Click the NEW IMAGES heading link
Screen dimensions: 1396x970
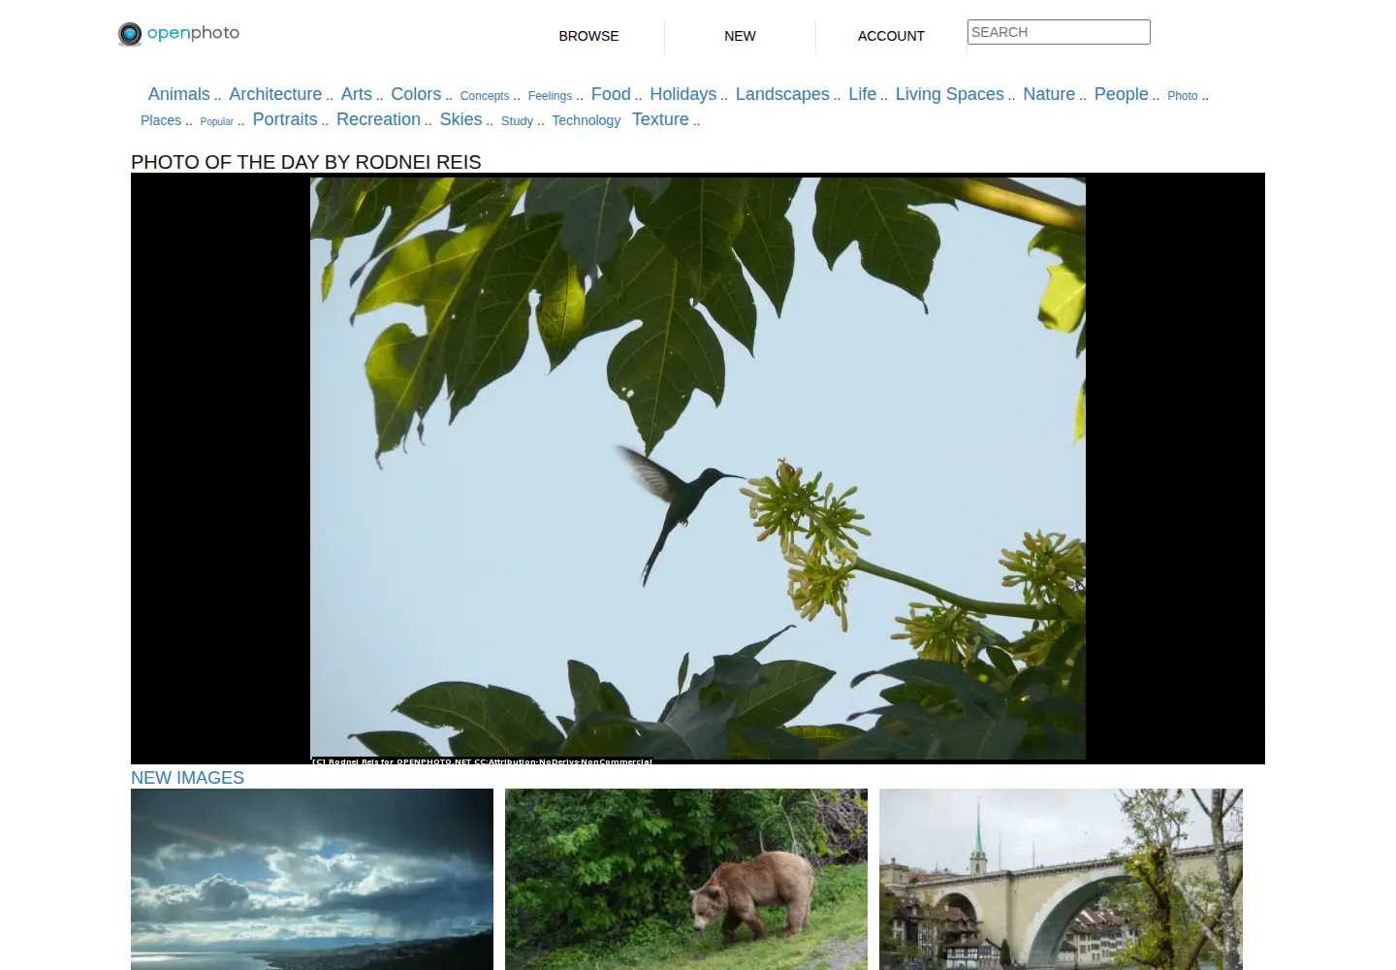point(187,778)
